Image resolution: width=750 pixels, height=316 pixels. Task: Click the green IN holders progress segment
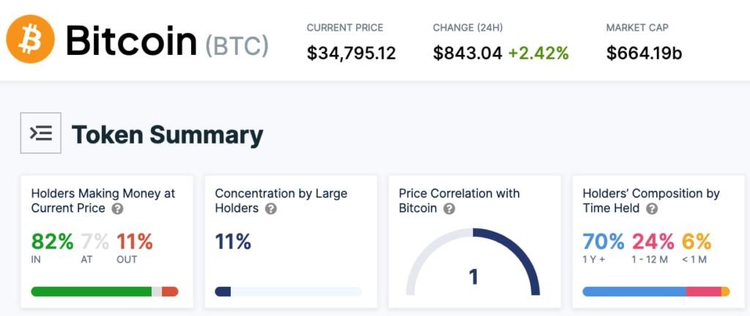[x=91, y=292]
